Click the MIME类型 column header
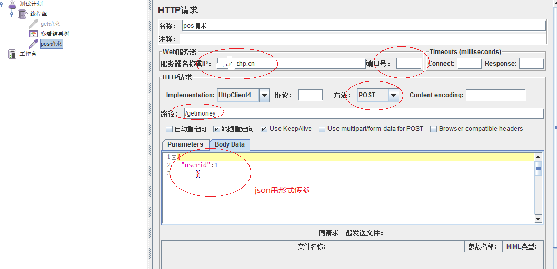557x269 pixels. (523, 247)
